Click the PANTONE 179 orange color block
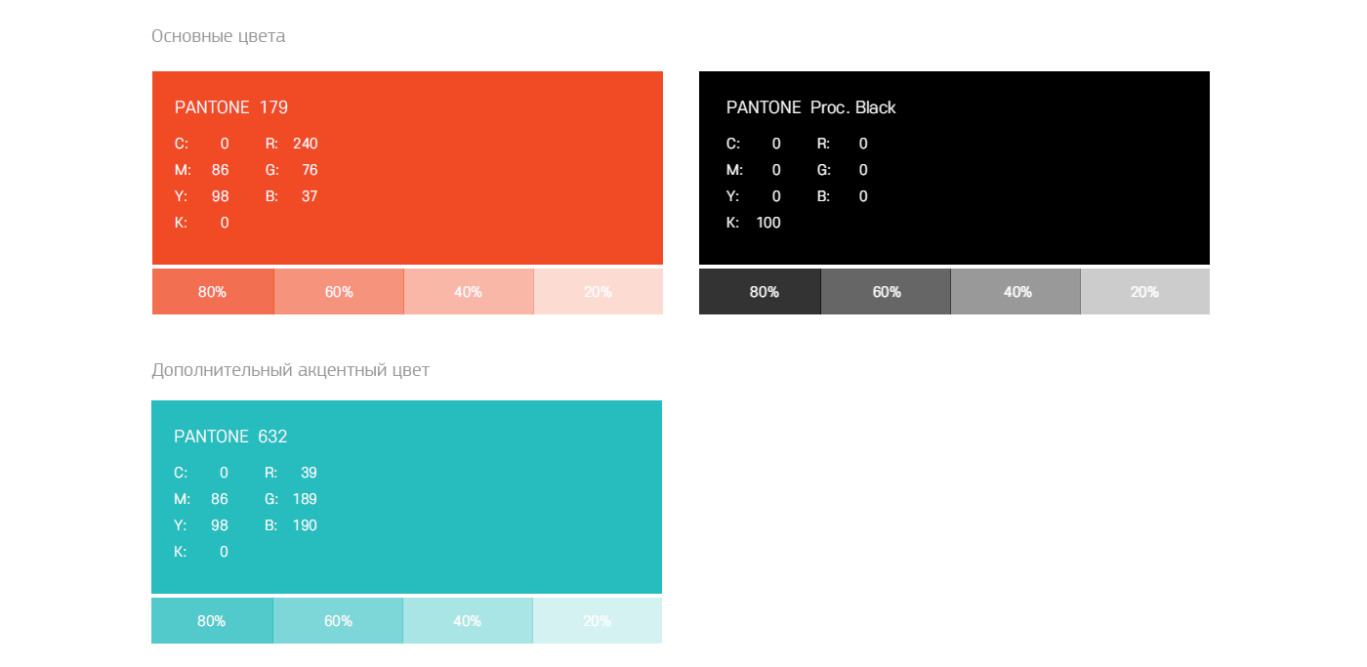Viewport: 1367px width, 667px height. pos(407,168)
